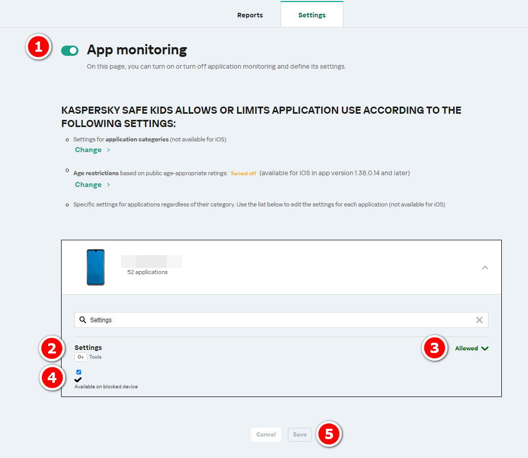
Task: Click the 0+ age rating badge
Action: click(81, 357)
